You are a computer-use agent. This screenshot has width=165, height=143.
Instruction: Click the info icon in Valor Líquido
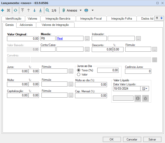[137, 98]
